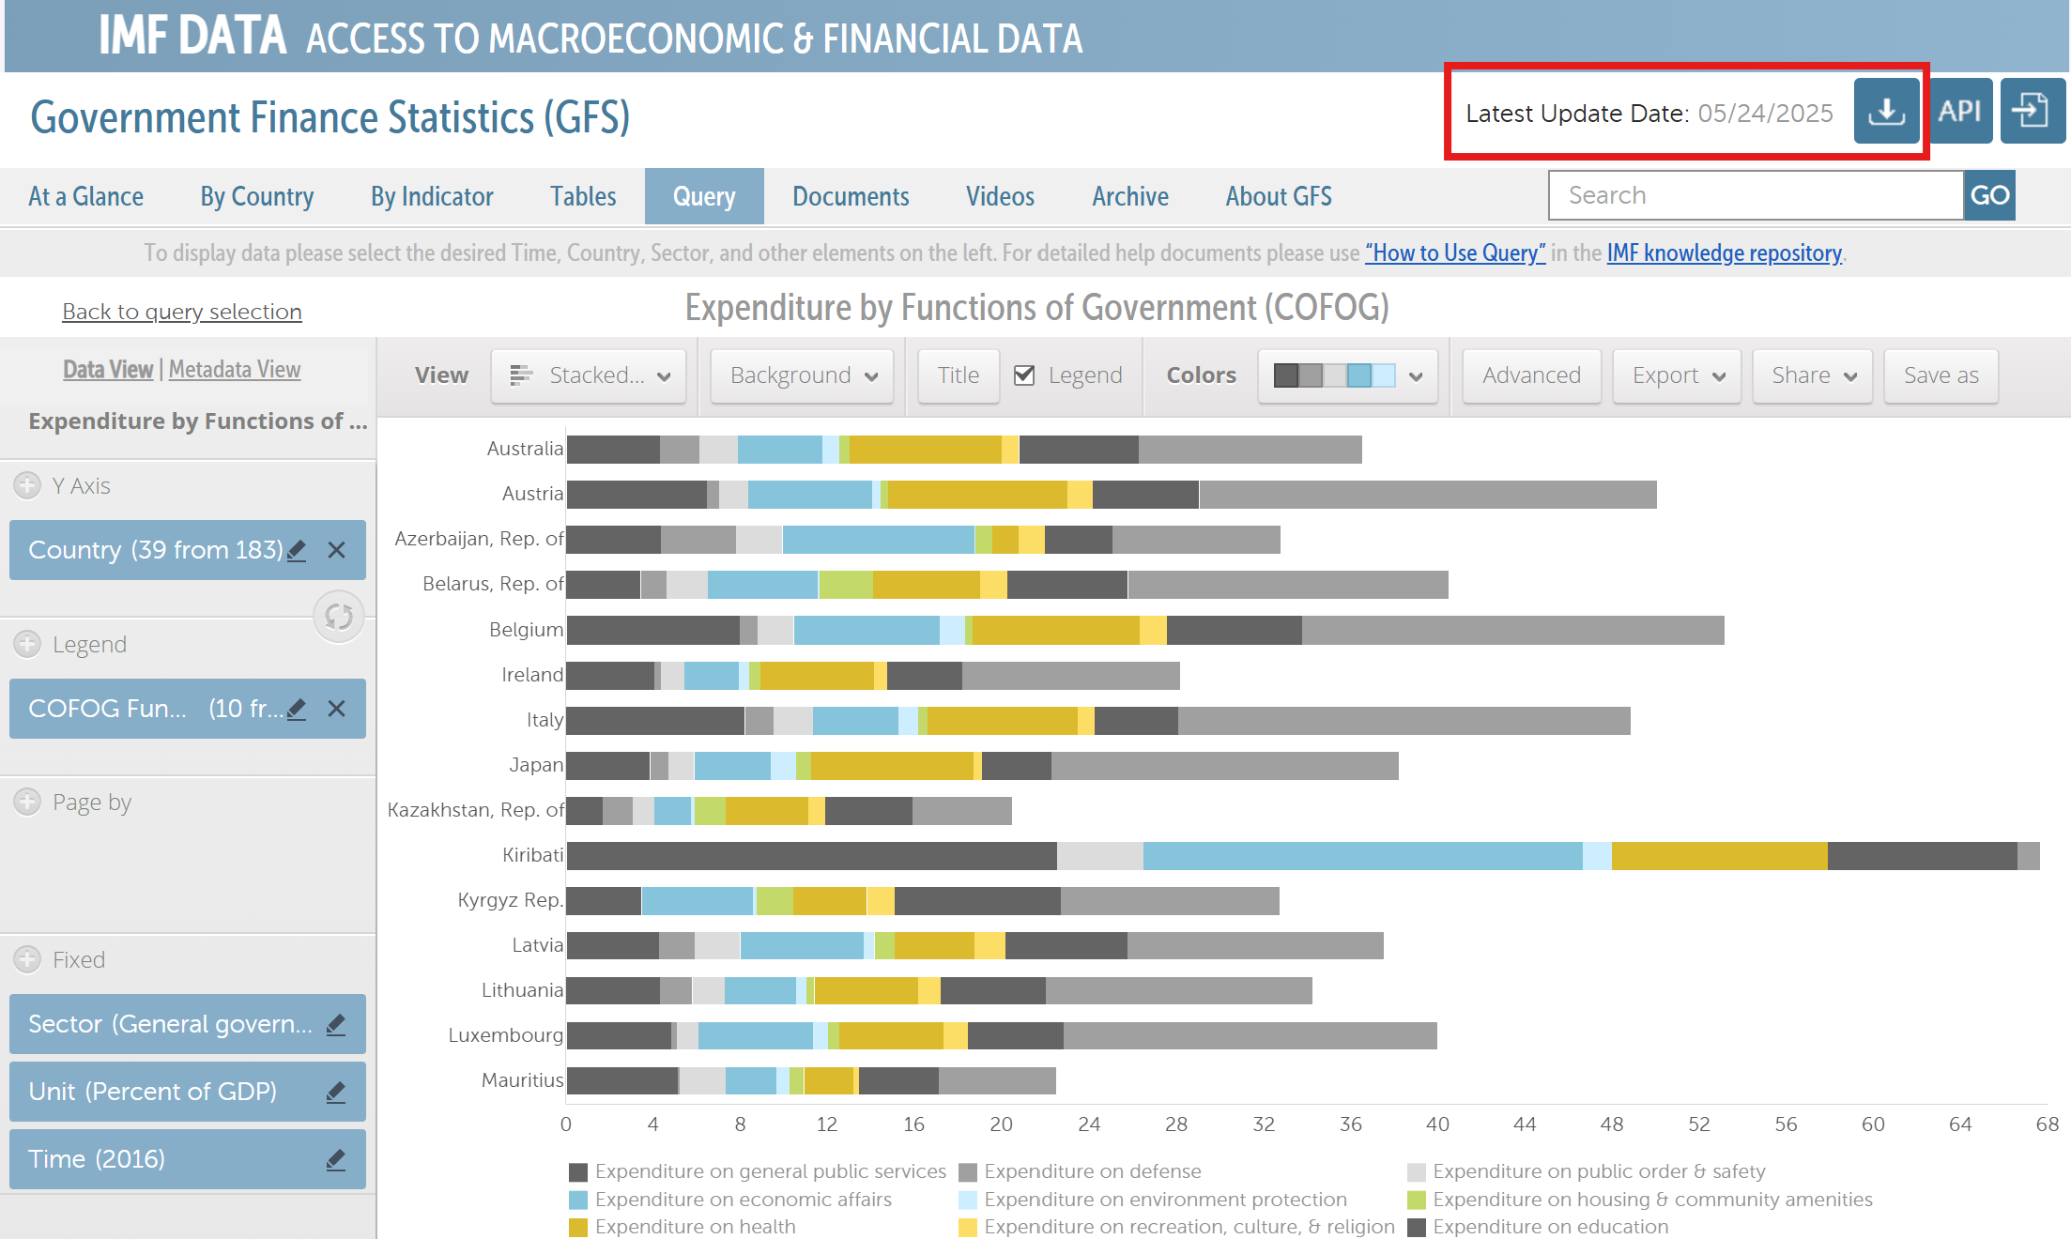Open the Colors palette swatch selector
Image resolution: width=2071 pixels, height=1239 pixels.
tap(1347, 375)
